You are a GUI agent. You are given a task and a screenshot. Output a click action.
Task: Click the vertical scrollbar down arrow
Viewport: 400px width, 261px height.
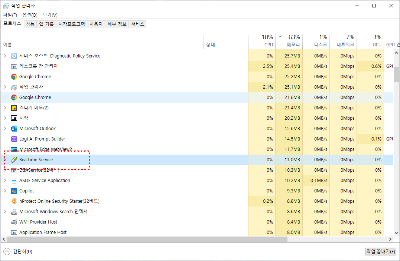click(x=396, y=233)
